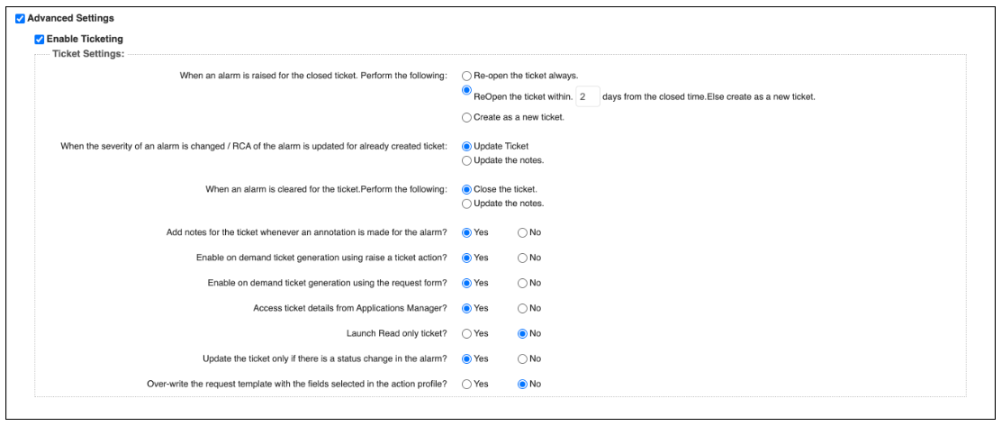1002x426 pixels.
Task: Choose Yes to over-write the request template
Action: coord(466,385)
